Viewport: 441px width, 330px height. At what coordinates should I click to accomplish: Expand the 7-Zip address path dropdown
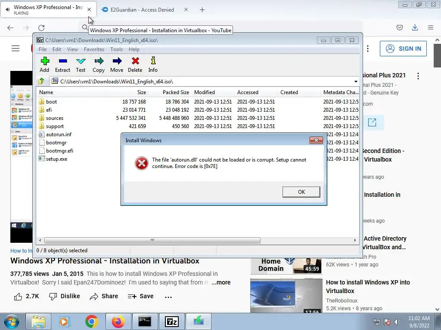click(355, 82)
